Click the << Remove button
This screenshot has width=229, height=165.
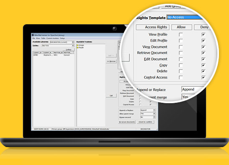click(111, 61)
